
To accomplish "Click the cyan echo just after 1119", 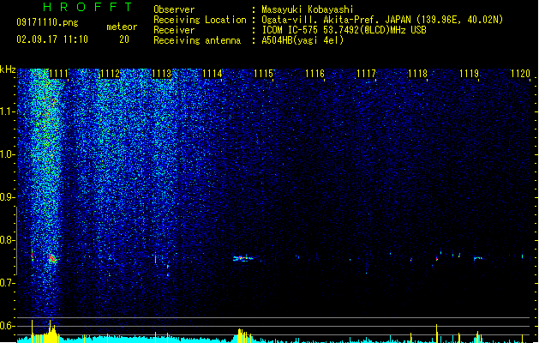I will [478, 258].
